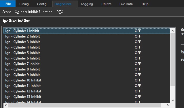184x108 pixels.
Task: Select Ign - Cylinder 10 Inhibit row
Action: coord(87,80)
